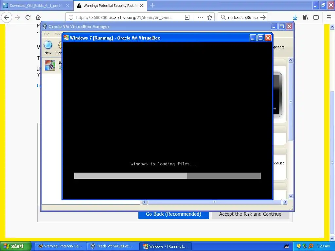Click left arrow of VirtualBox horizontal scrollbar

[145, 202]
